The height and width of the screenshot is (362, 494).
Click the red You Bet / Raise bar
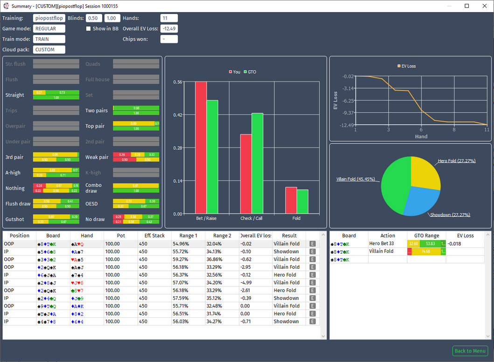[201, 148]
